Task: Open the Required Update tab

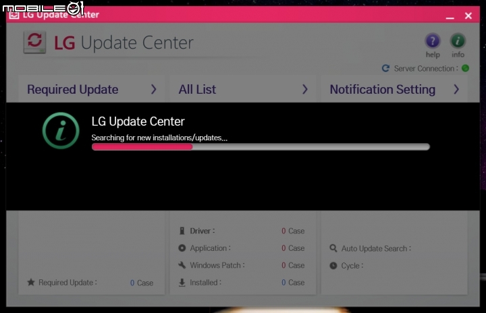Action: click(91, 90)
